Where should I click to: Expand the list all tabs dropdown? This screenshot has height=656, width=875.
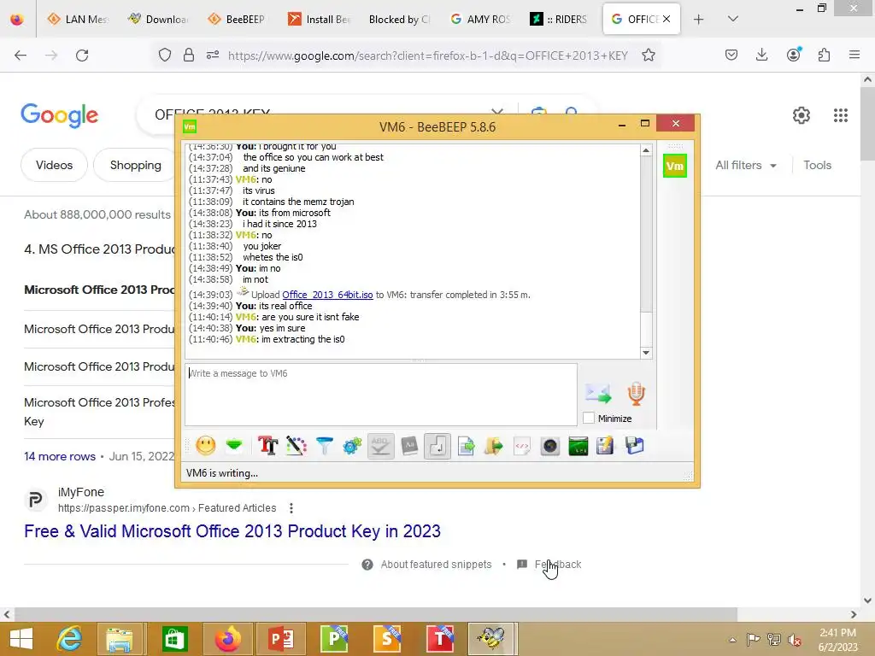point(732,19)
